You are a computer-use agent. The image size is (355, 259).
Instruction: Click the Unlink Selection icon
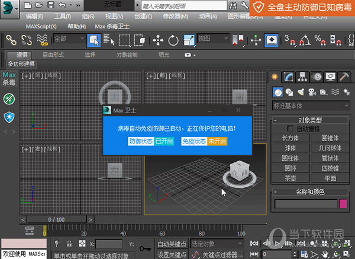pyautogui.click(x=27, y=40)
